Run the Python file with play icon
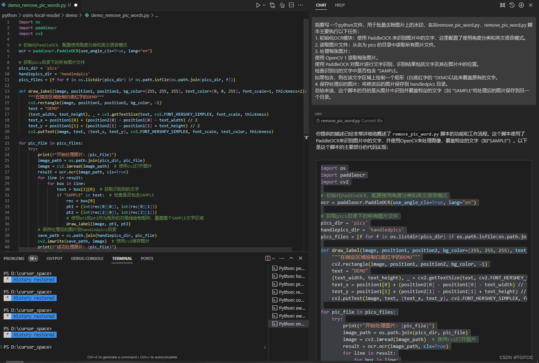The width and height of the screenshot is (539, 363). pyautogui.click(x=258, y=5)
